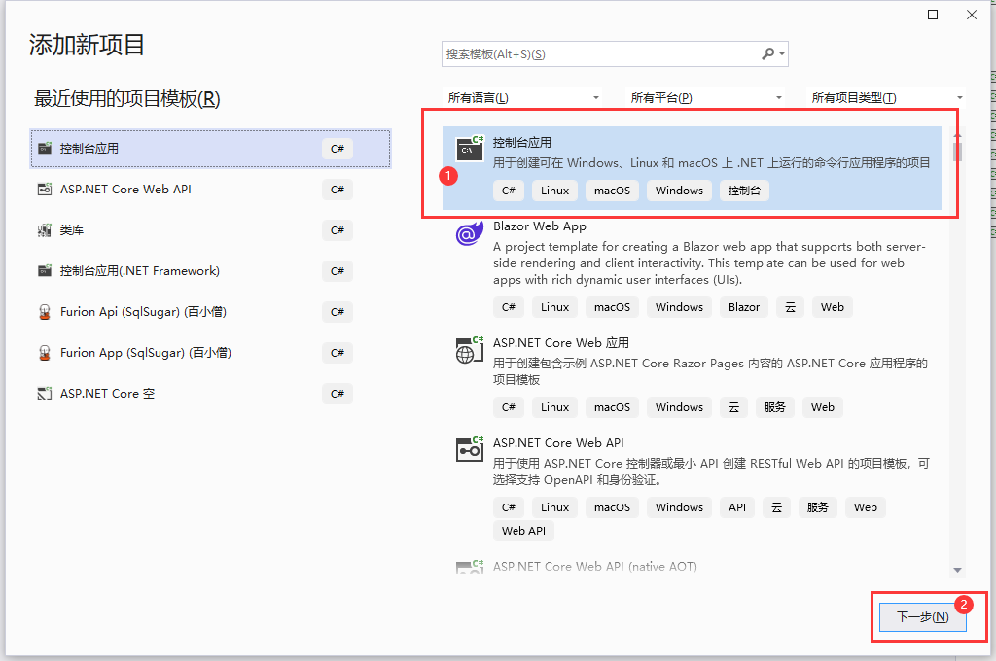Select ASP.NET Core Web API (native AOT) template
The height and width of the screenshot is (661, 996).
point(594,566)
